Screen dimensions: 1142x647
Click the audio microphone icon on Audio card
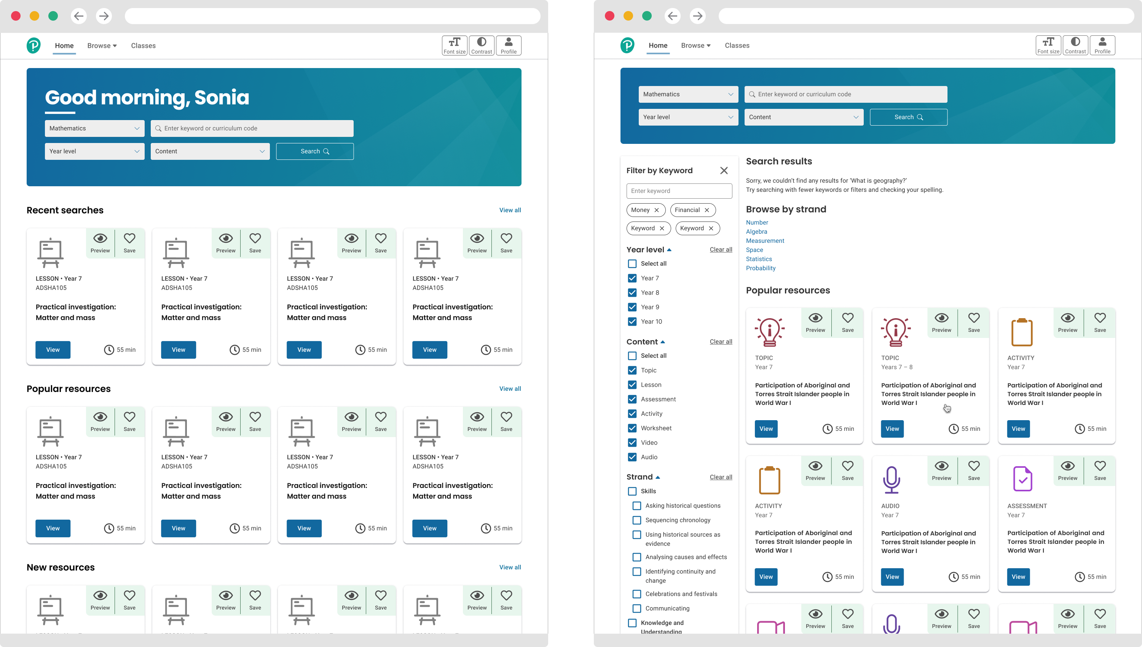click(892, 480)
